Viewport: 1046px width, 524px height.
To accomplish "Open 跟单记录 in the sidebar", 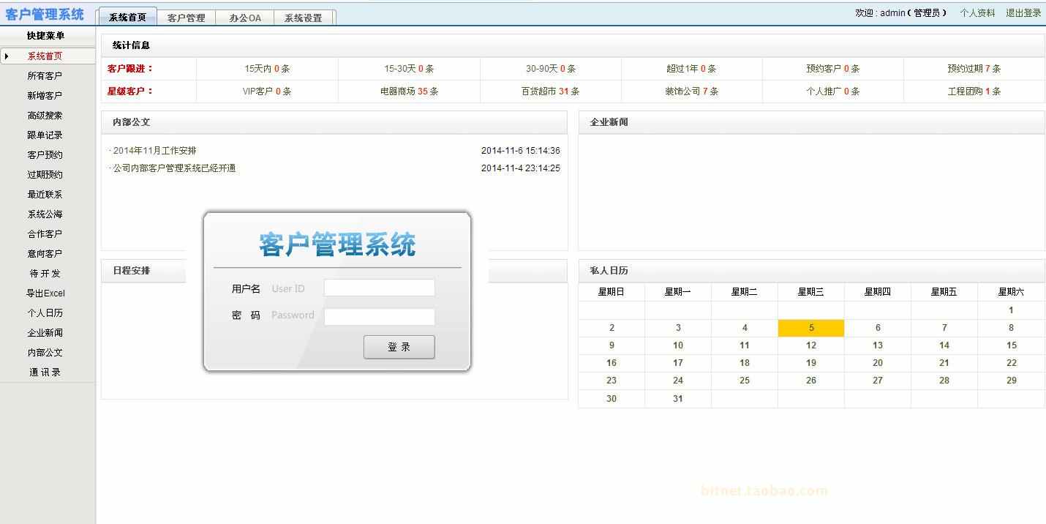I will tap(45, 135).
